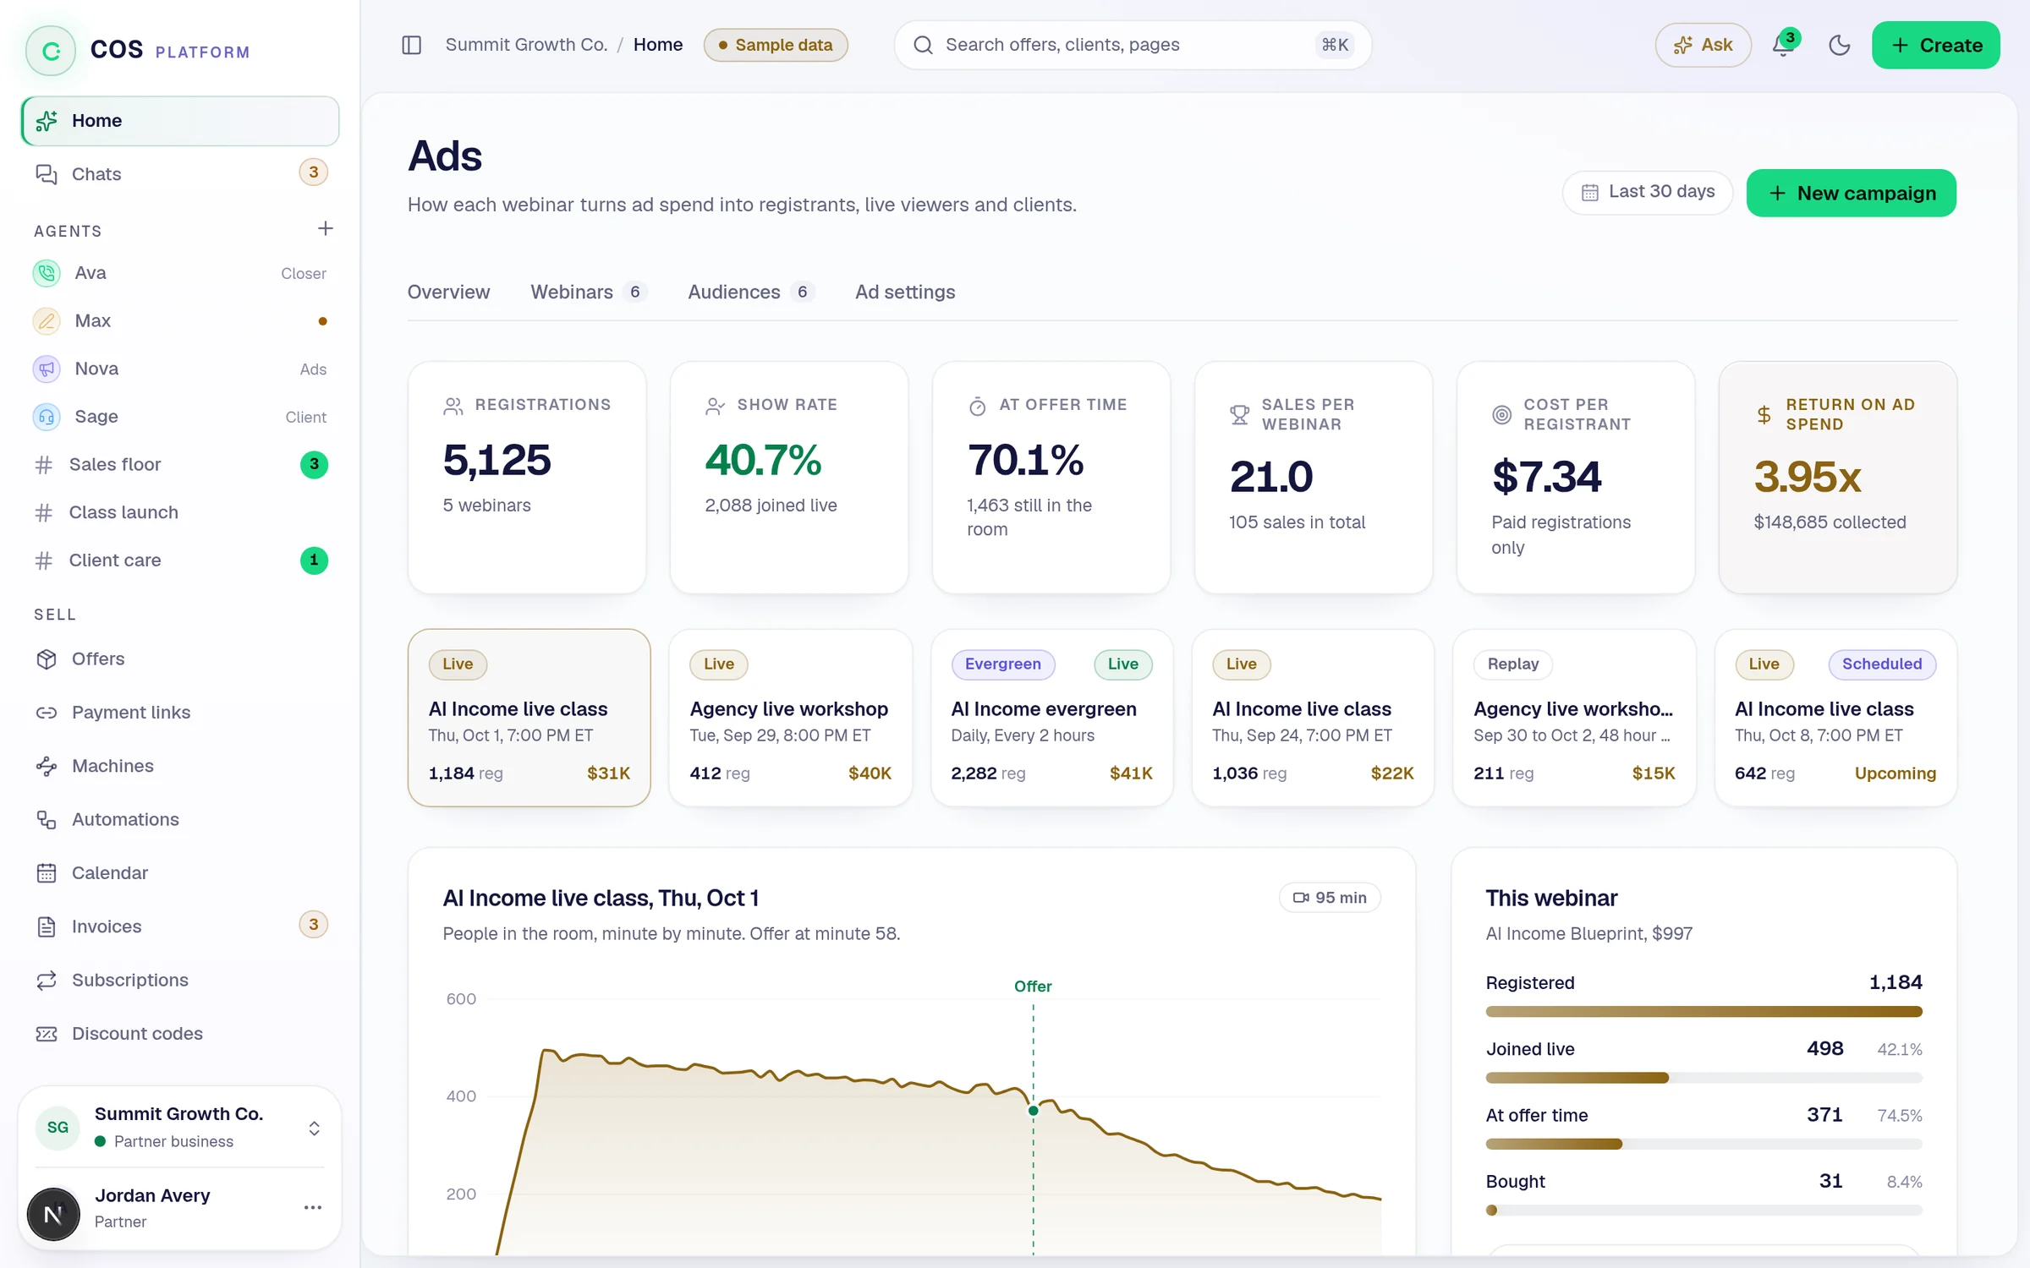2030x1268 pixels.
Task: Go to Automations page
Action: coord(180,819)
